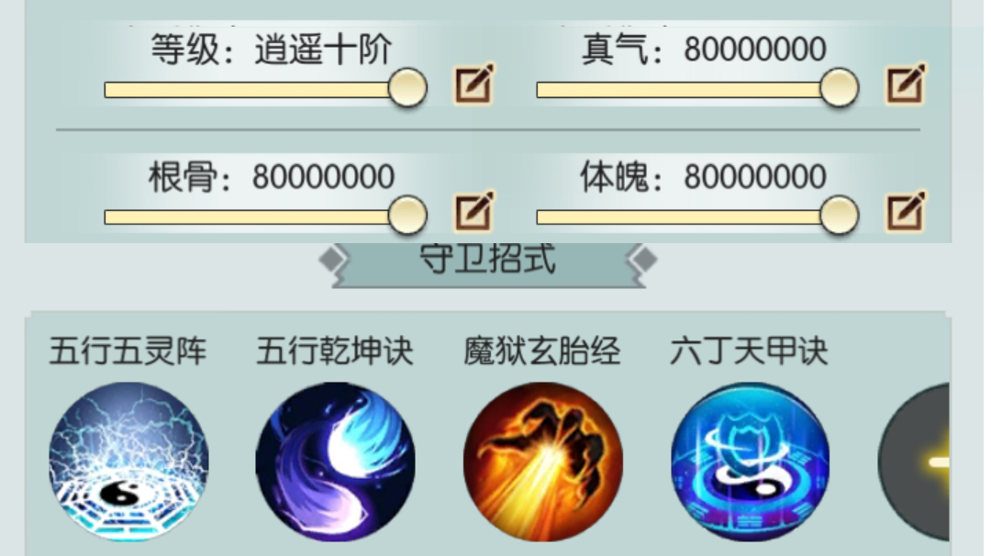Click the edit icon next to 真气

907,84
